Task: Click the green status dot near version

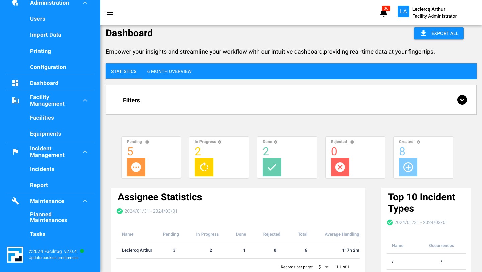Action: (82, 251)
